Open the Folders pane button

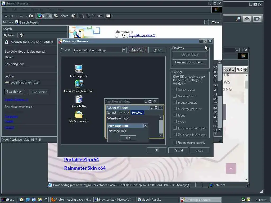[x=61, y=16]
